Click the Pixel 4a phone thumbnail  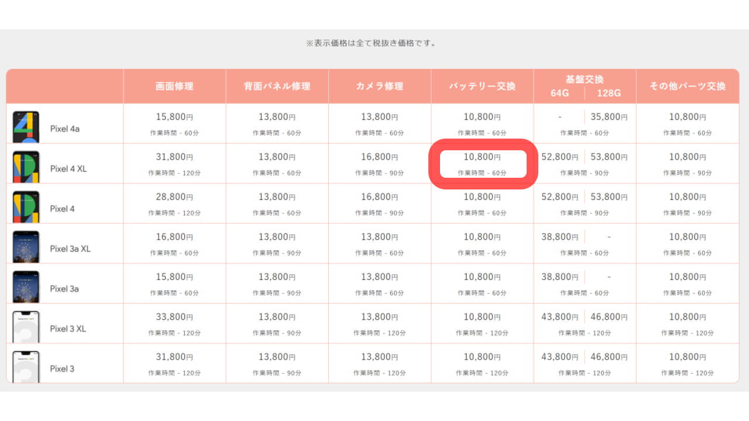[26, 127]
